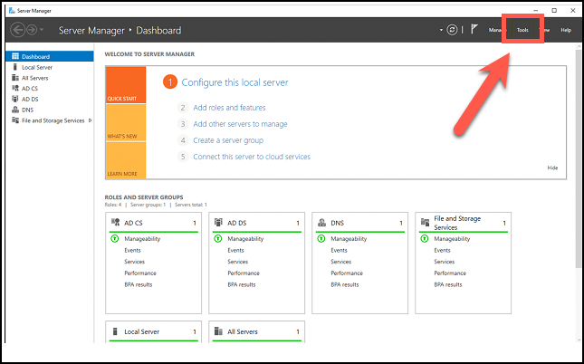Click the back navigation arrow

click(x=17, y=30)
